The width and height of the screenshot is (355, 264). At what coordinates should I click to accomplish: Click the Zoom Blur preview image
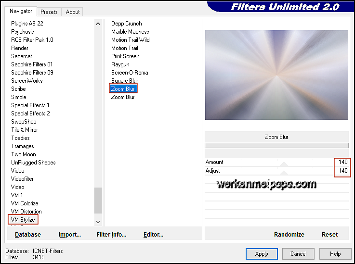(x=276, y=75)
